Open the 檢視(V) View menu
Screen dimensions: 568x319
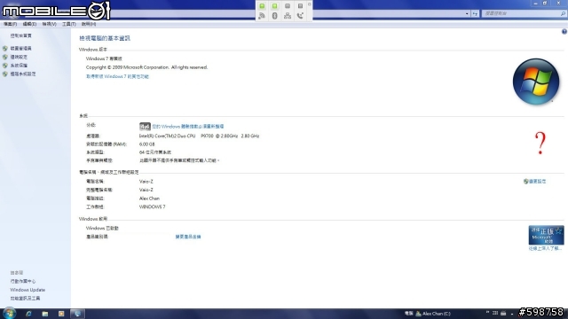(49, 24)
